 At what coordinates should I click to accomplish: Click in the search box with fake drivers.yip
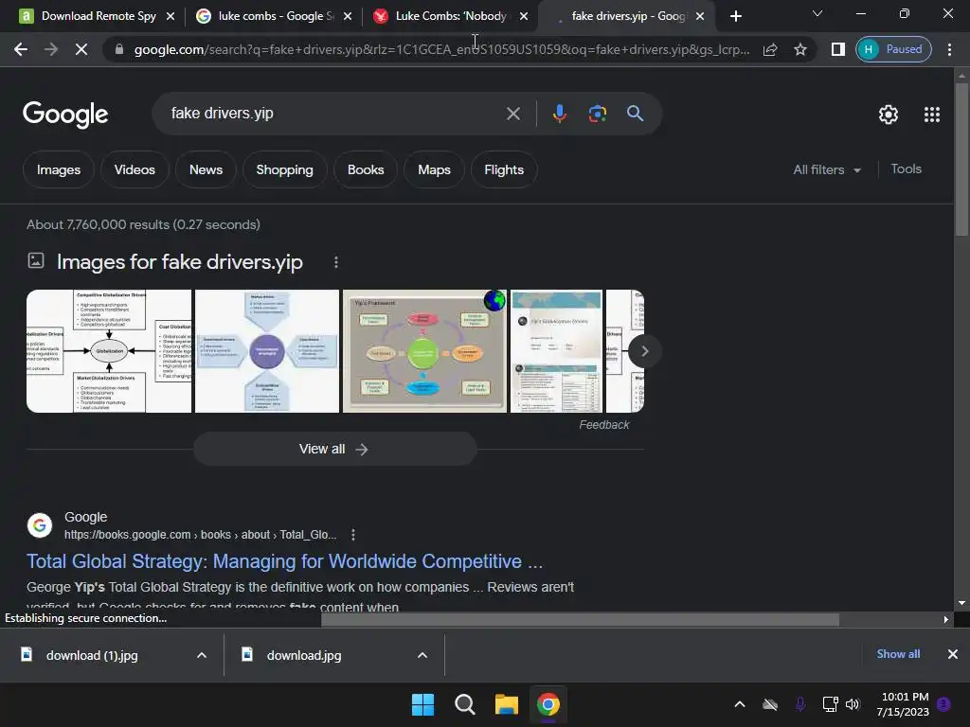334,114
